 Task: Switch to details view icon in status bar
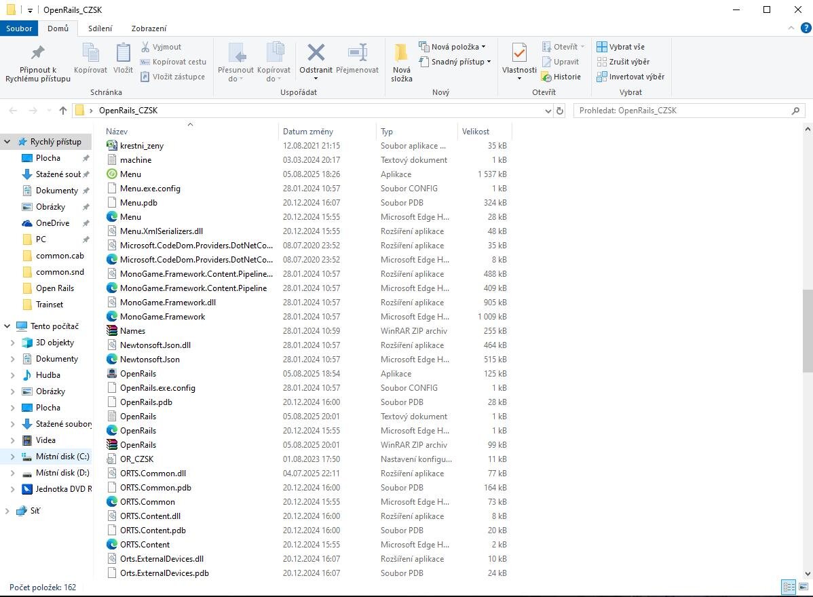[x=789, y=587]
